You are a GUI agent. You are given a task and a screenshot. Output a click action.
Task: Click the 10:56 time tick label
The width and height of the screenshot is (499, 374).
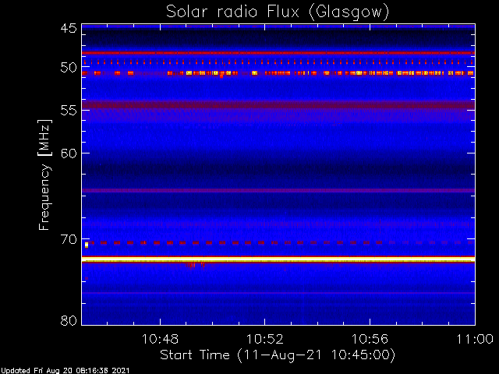(x=370, y=340)
